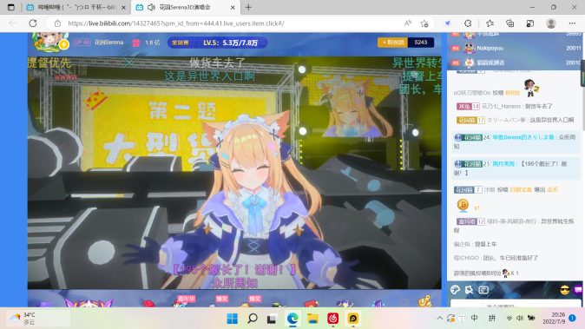This screenshot has width=585, height=329.
Task: Open Edge Read aloud icon
Action: (x=407, y=23)
